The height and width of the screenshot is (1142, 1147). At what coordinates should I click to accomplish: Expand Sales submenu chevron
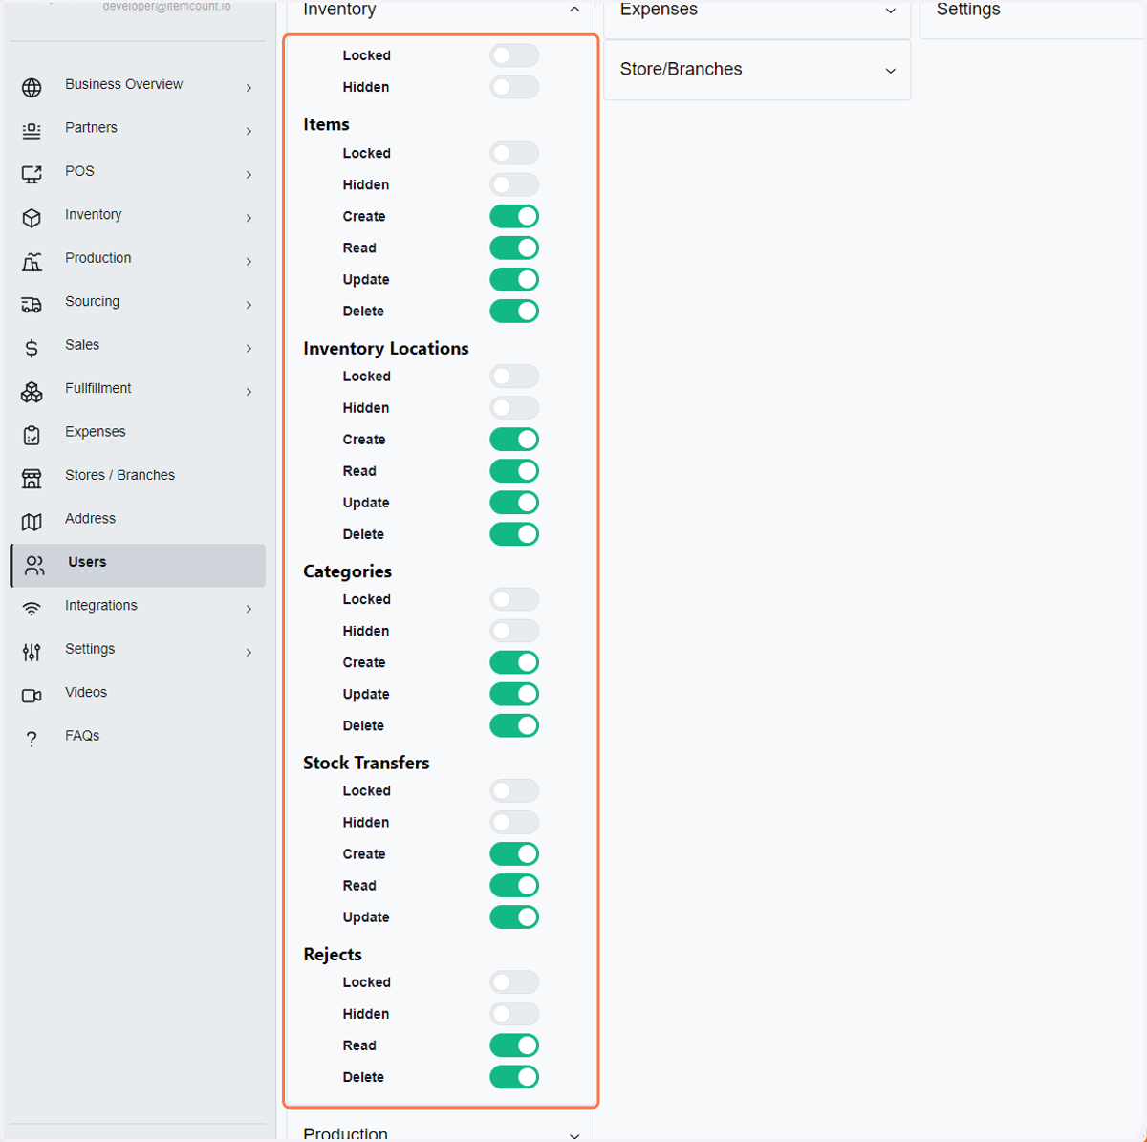tap(249, 349)
